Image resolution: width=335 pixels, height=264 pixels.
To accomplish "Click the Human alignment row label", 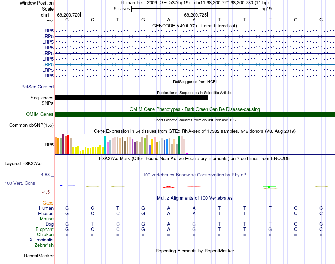I will coord(46,208).
